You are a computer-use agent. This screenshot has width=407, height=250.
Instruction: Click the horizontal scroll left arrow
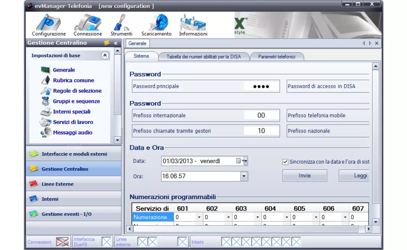tap(130, 229)
